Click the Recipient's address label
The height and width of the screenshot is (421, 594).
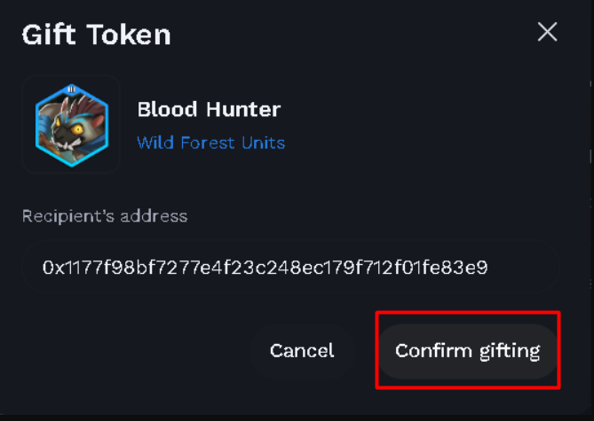[x=105, y=216]
